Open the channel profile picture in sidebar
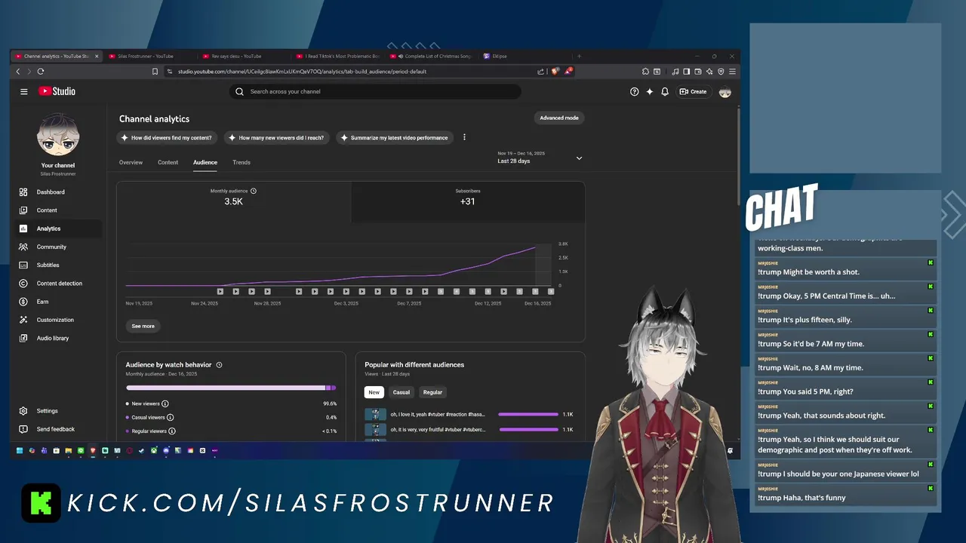 pos(58,135)
